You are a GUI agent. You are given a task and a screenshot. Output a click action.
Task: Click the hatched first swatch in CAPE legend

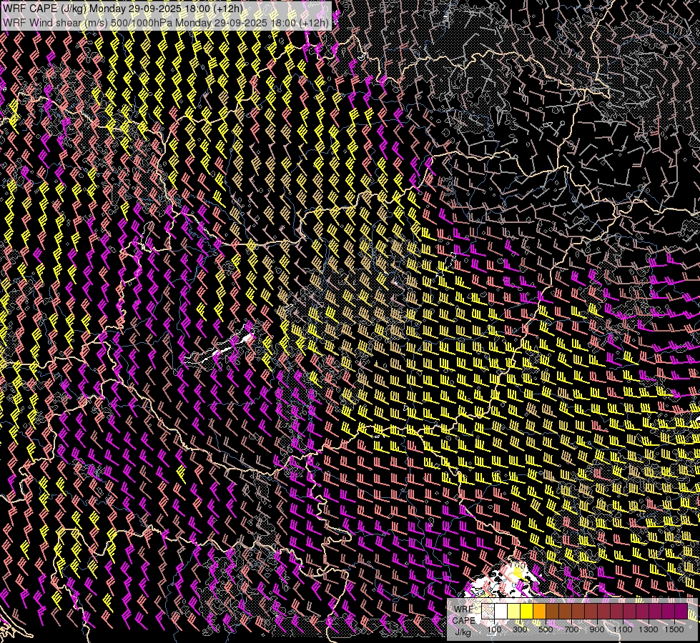tap(488, 612)
